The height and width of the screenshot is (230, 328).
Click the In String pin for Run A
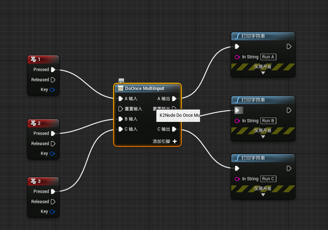point(237,57)
